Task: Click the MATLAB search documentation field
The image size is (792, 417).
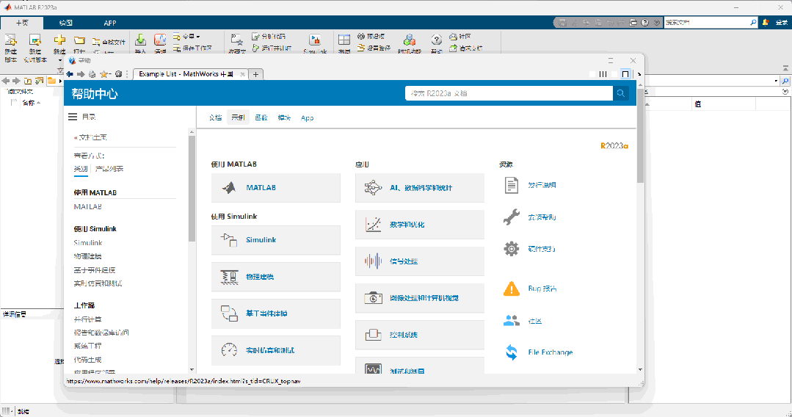Action: click(711, 22)
